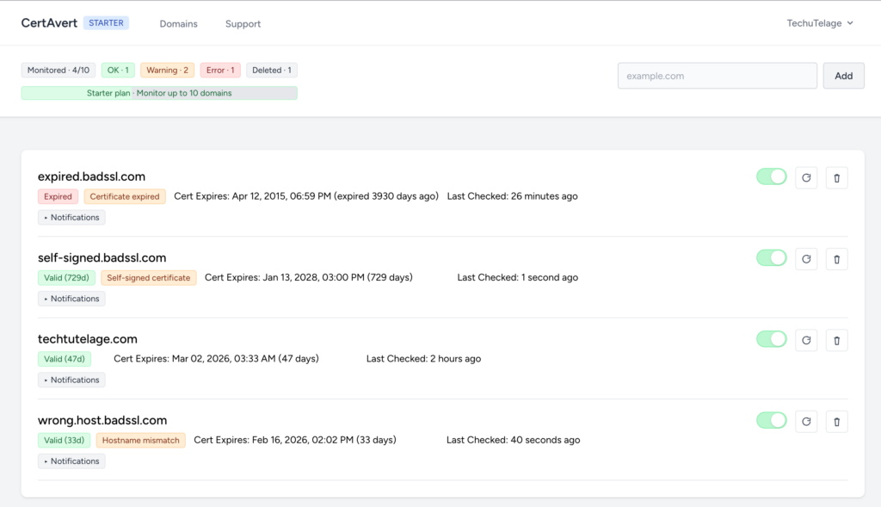Click the Starter plan usage bar
The width and height of the screenshot is (881, 507).
click(x=159, y=93)
